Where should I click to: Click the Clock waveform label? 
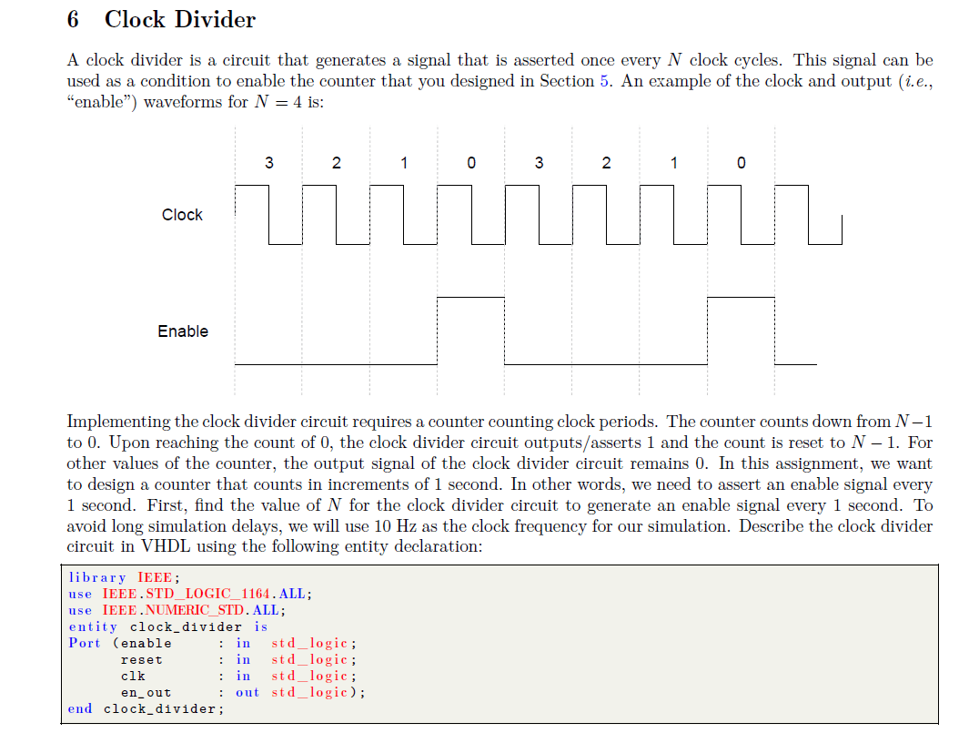[182, 215]
